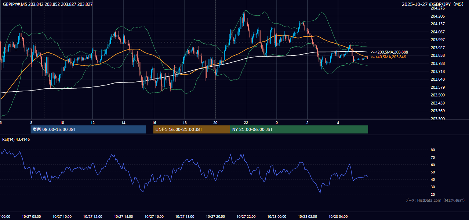Click the 10/27 16:00 date axis label

pos(154,217)
